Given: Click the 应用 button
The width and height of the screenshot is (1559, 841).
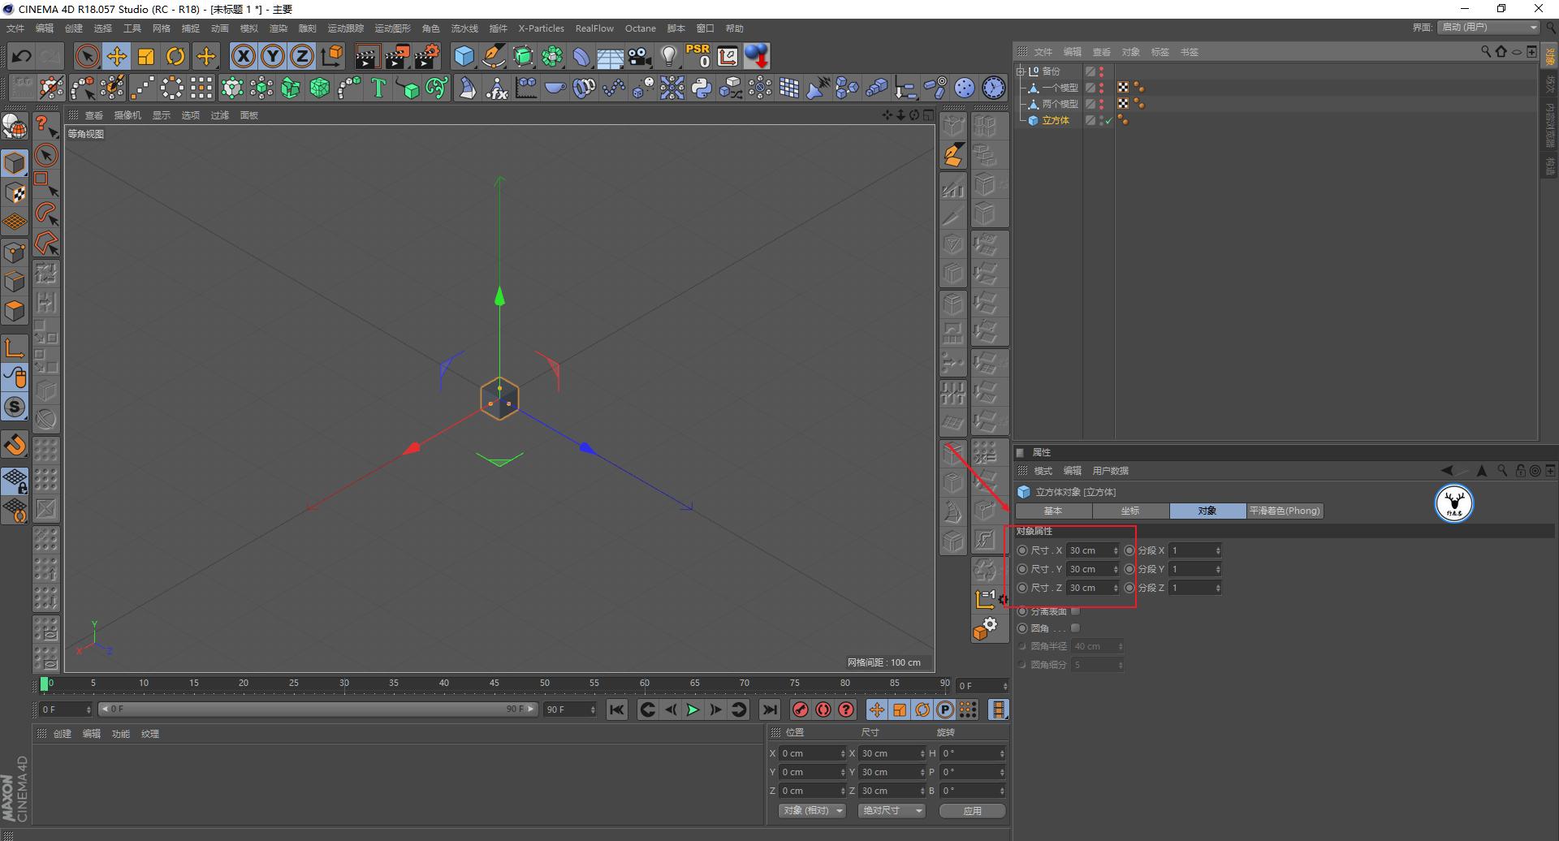Looking at the screenshot, I should pyautogui.click(x=972, y=811).
